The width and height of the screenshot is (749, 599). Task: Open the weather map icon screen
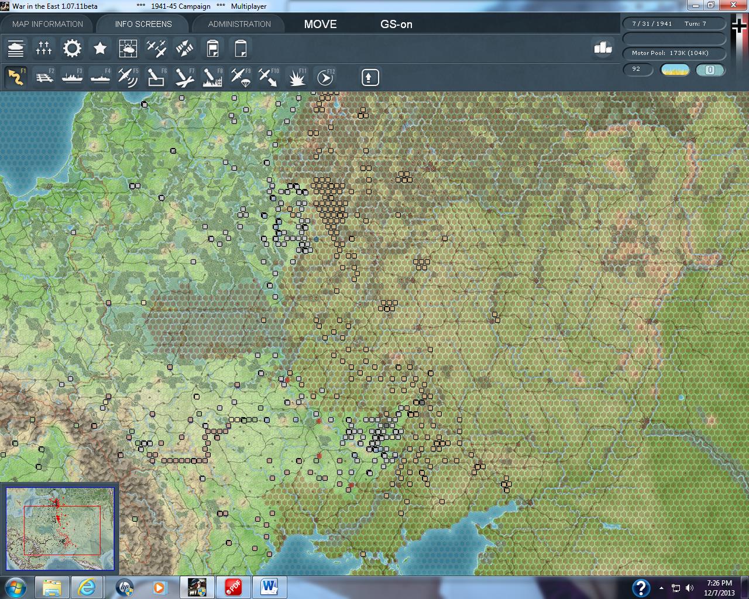pyautogui.click(x=128, y=49)
